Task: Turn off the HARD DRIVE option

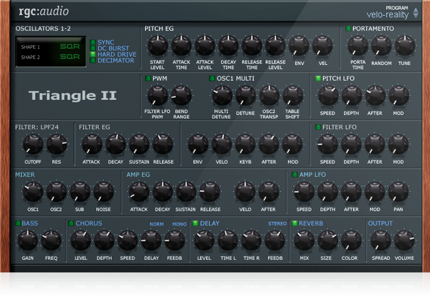Action: (93, 54)
